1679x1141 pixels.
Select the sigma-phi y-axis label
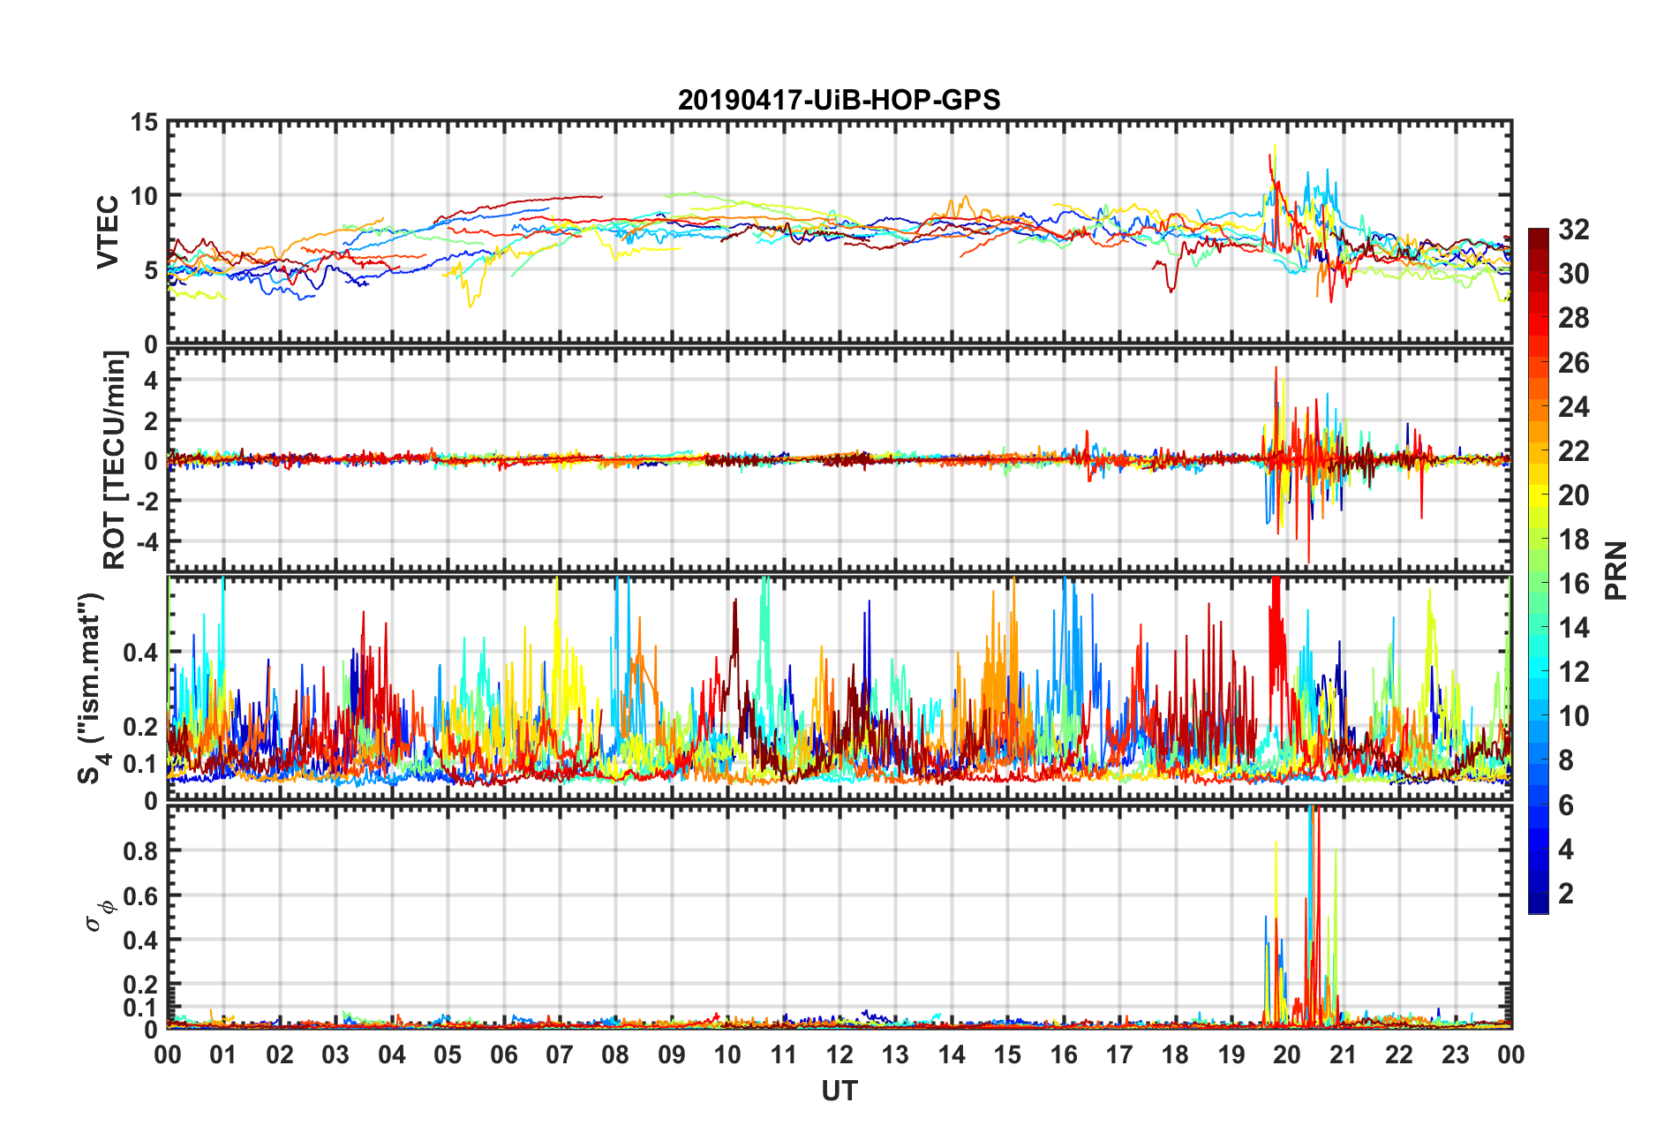click(x=100, y=915)
